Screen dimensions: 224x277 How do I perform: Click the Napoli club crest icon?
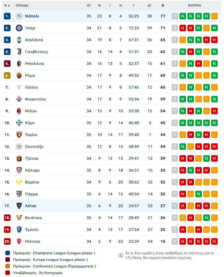19,16
